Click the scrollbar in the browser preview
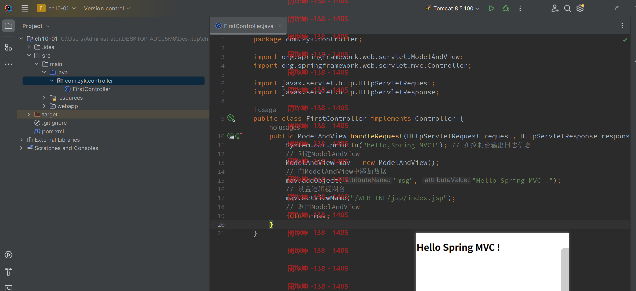 tap(565, 269)
